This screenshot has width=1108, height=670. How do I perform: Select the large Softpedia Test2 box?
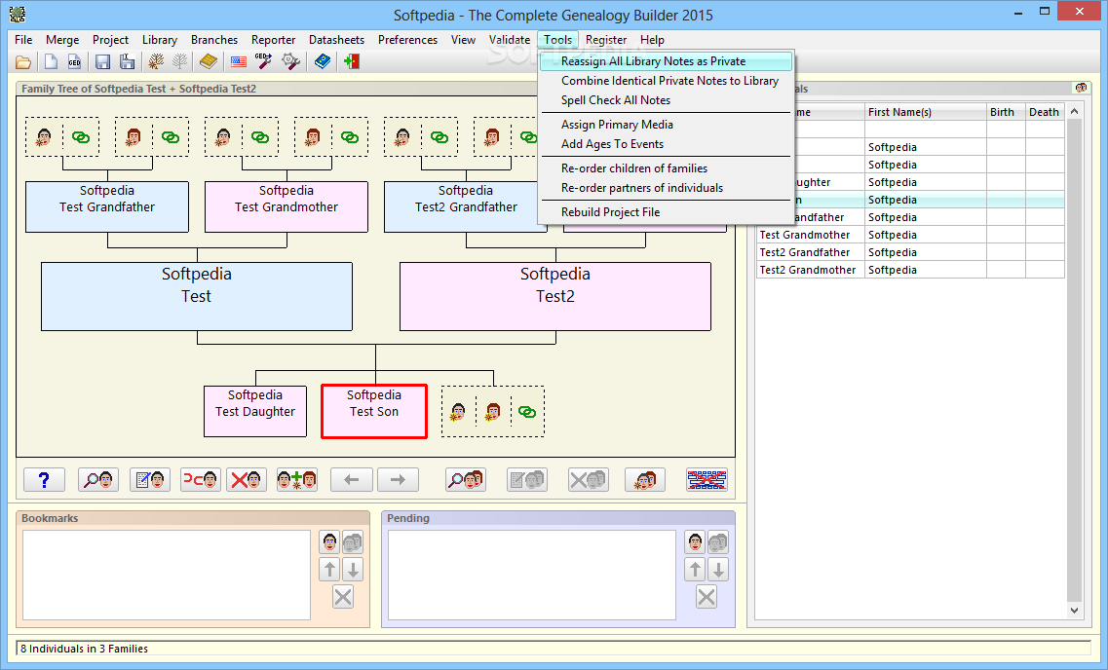click(555, 296)
